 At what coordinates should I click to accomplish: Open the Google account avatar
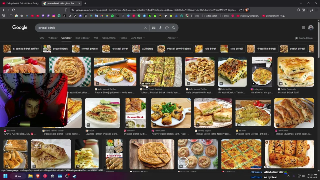click(x=311, y=28)
